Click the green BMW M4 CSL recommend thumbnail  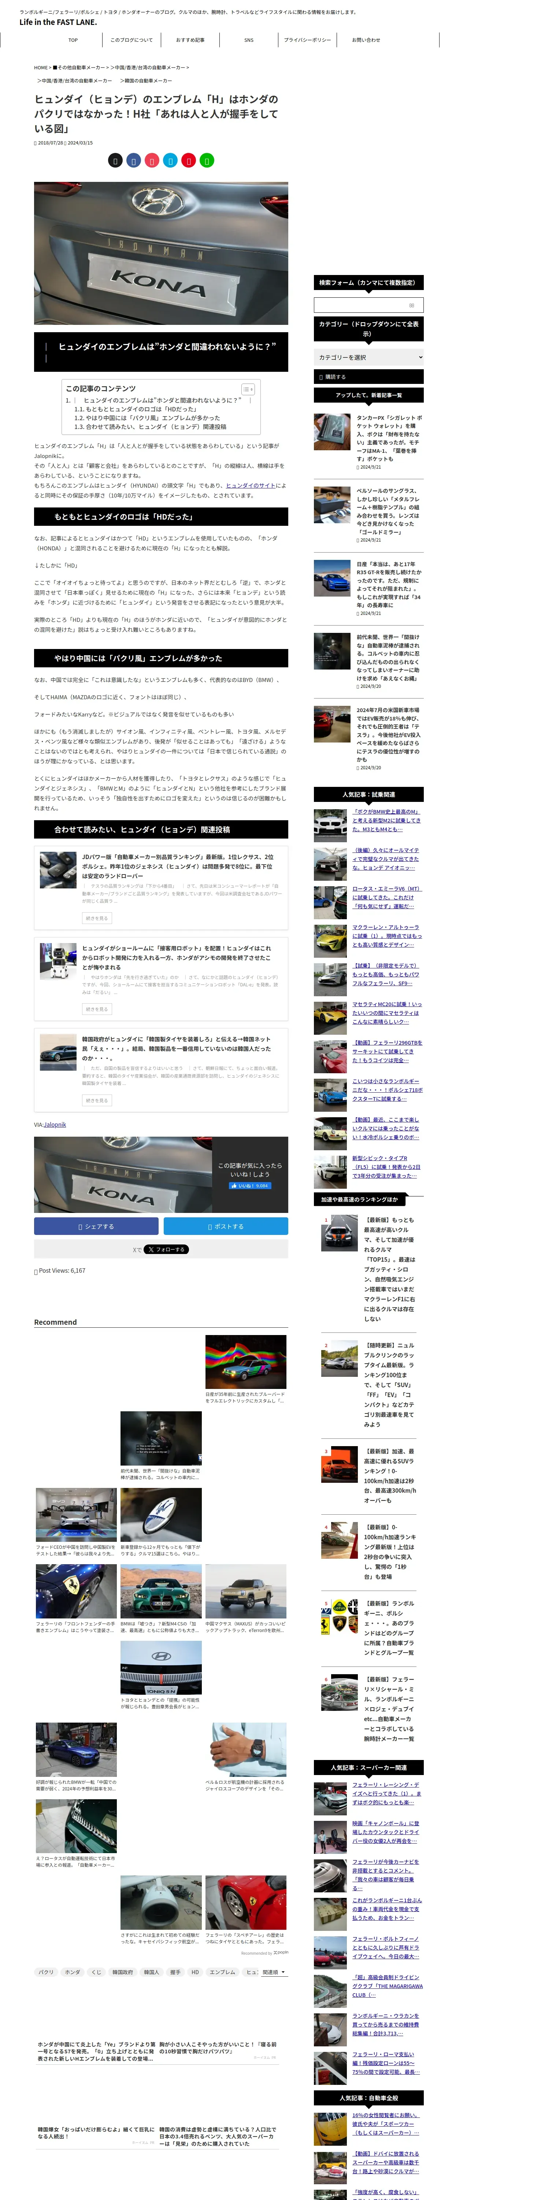(x=161, y=1591)
